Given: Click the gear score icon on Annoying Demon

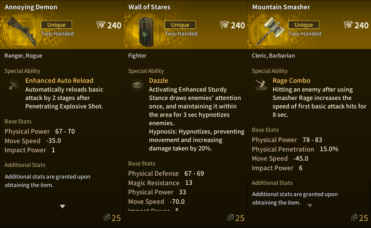Looking at the screenshot, I should point(101,25).
